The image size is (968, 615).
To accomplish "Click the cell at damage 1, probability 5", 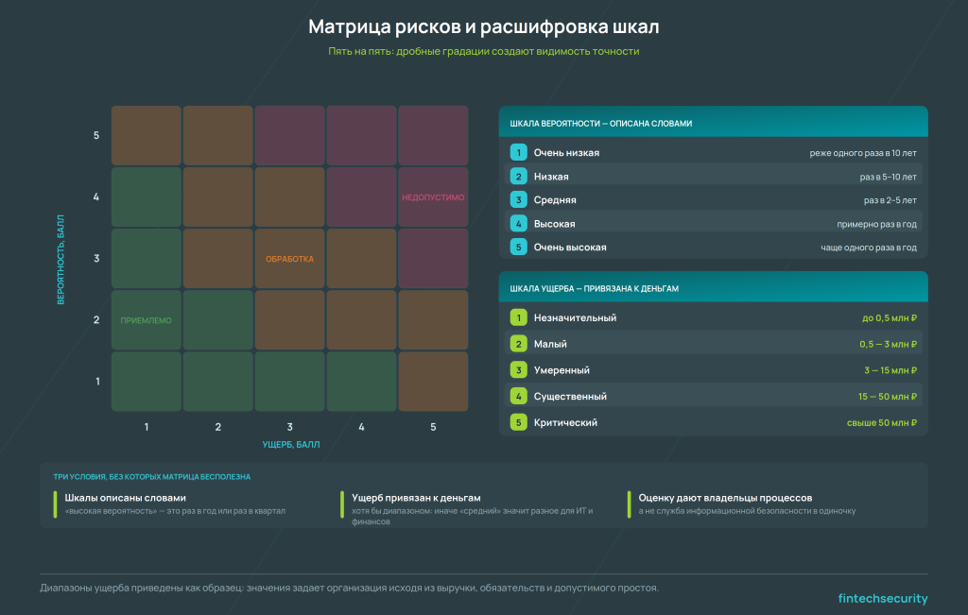I will [147, 135].
